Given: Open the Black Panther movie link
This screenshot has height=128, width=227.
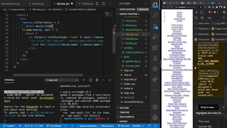Looking at the screenshot, I should (177, 48).
